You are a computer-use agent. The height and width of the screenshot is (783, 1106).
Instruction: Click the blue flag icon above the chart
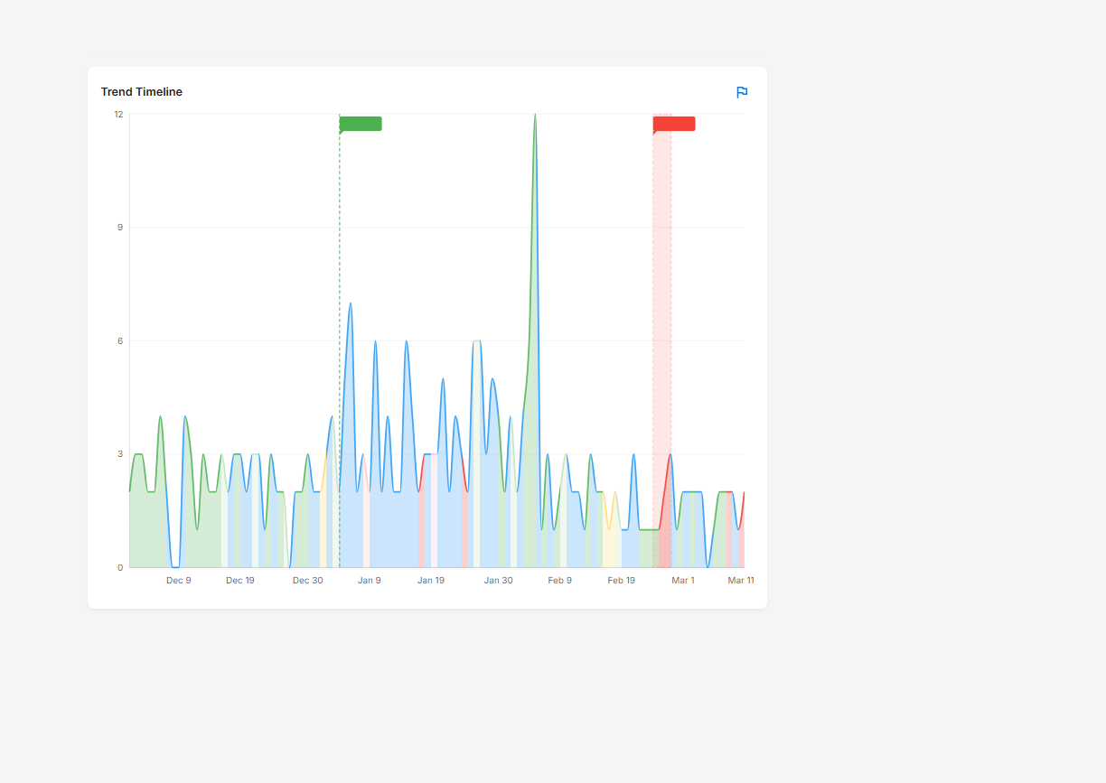pyautogui.click(x=742, y=92)
